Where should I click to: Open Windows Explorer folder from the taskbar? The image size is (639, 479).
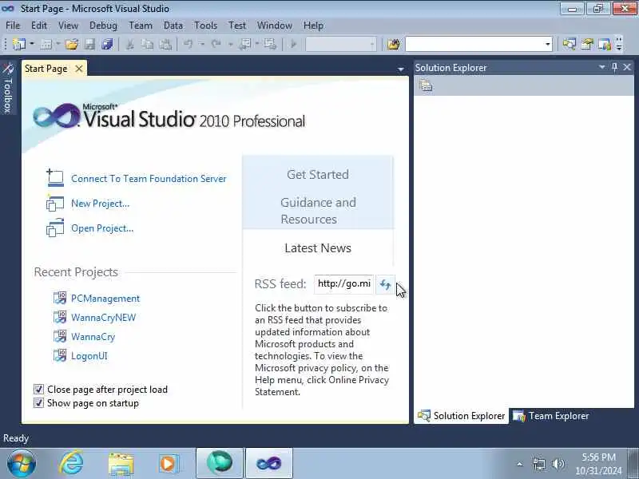coord(121,464)
